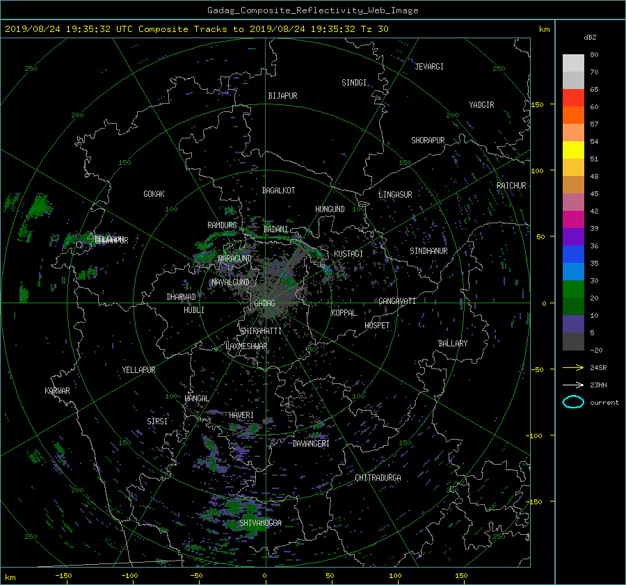Click the BALLARY city label

point(453,344)
